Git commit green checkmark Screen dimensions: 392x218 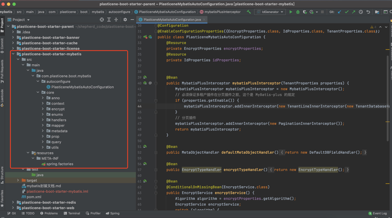click(x=347, y=12)
